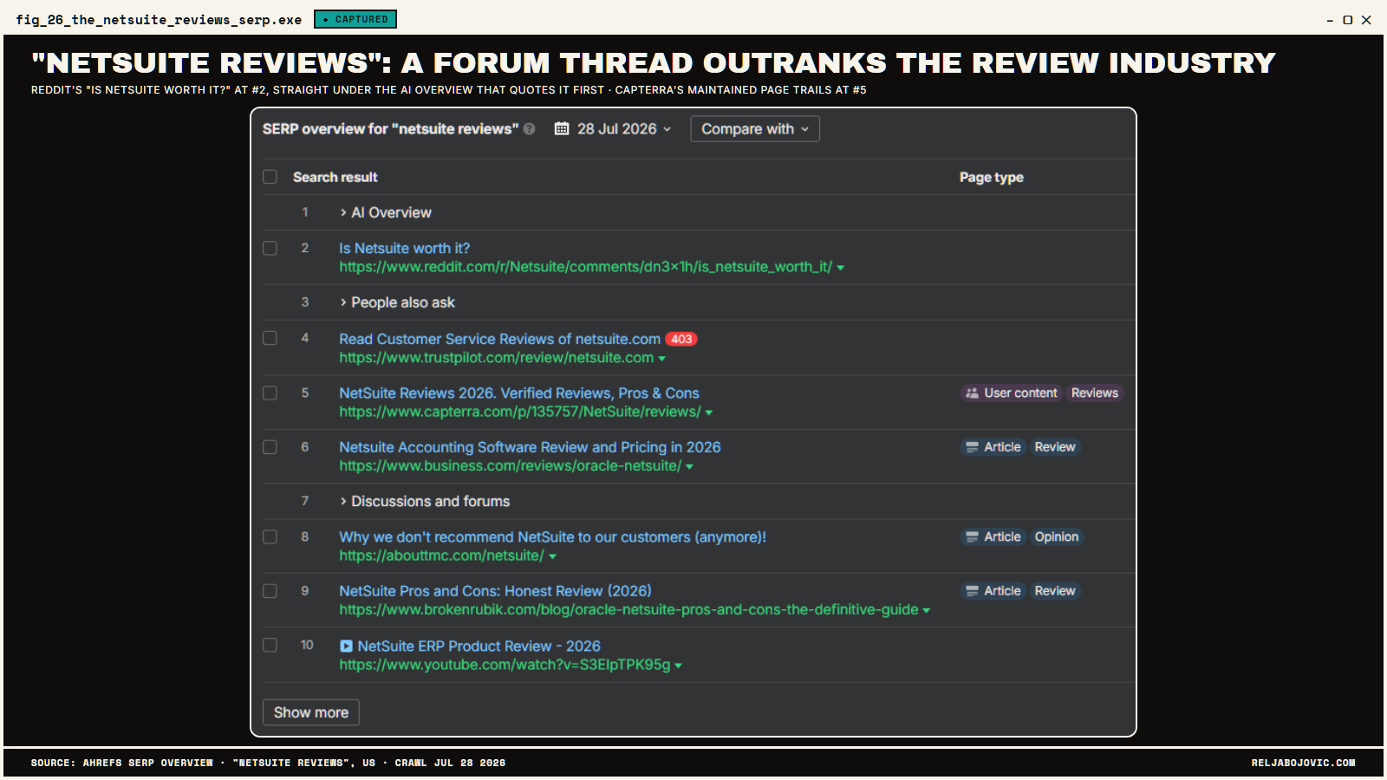Click the business.com oracle-netsuite URL
Viewport: 1387px width, 780px height.
(511, 466)
